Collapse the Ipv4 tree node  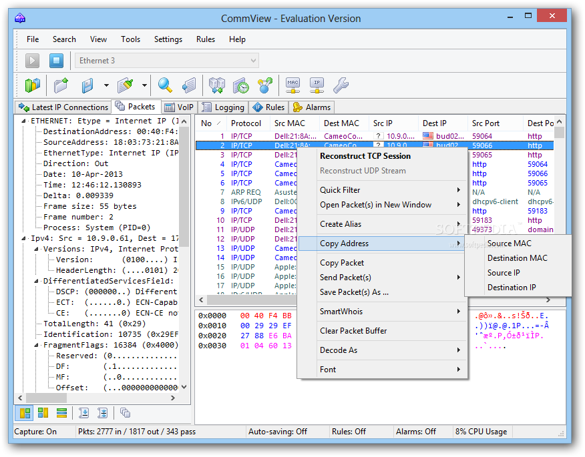pyautogui.click(x=23, y=238)
